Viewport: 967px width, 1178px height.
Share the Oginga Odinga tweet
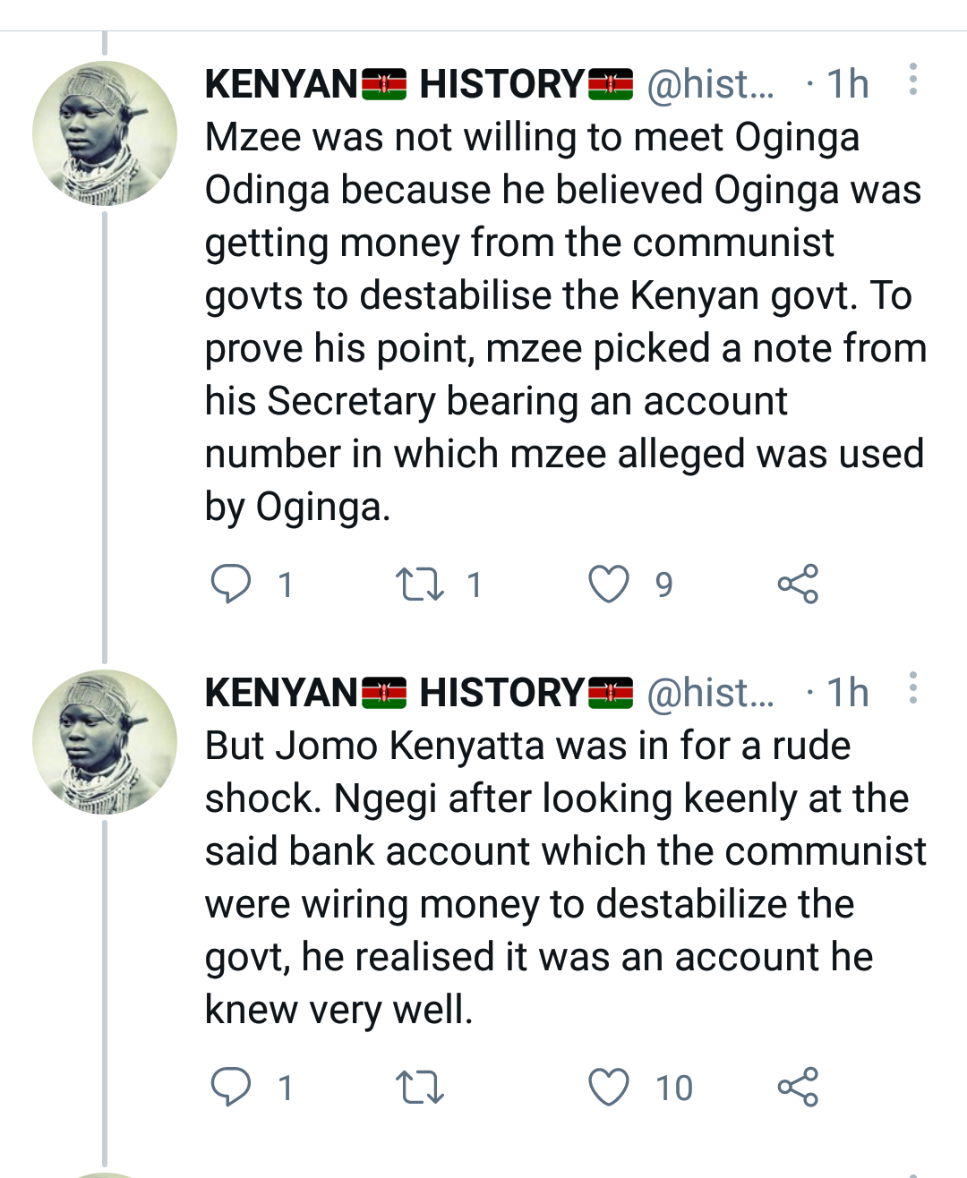click(798, 585)
